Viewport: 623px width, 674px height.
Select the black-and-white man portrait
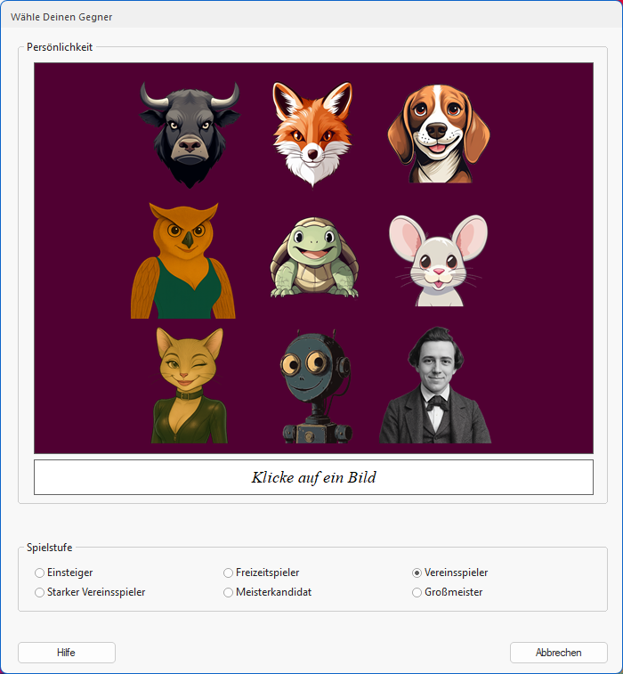(435, 385)
